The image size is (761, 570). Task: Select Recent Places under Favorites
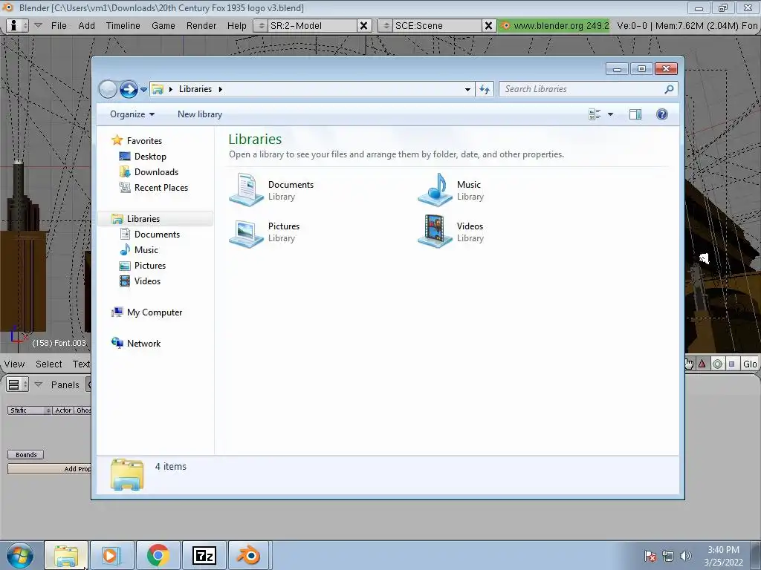point(161,188)
